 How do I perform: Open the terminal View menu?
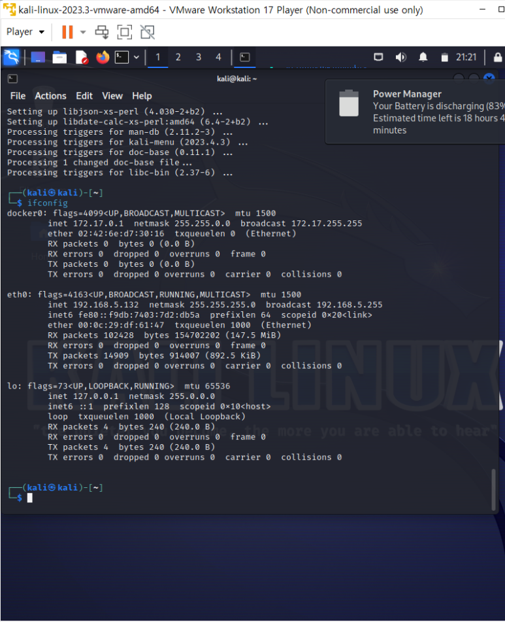112,96
